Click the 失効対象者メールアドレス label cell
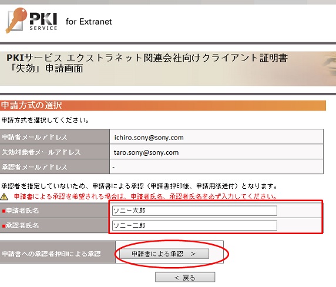336x287 pixels. tap(55, 152)
